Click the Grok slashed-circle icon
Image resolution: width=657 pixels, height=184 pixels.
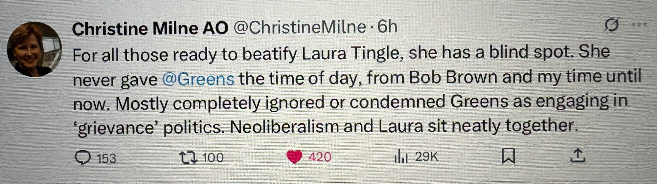(611, 25)
